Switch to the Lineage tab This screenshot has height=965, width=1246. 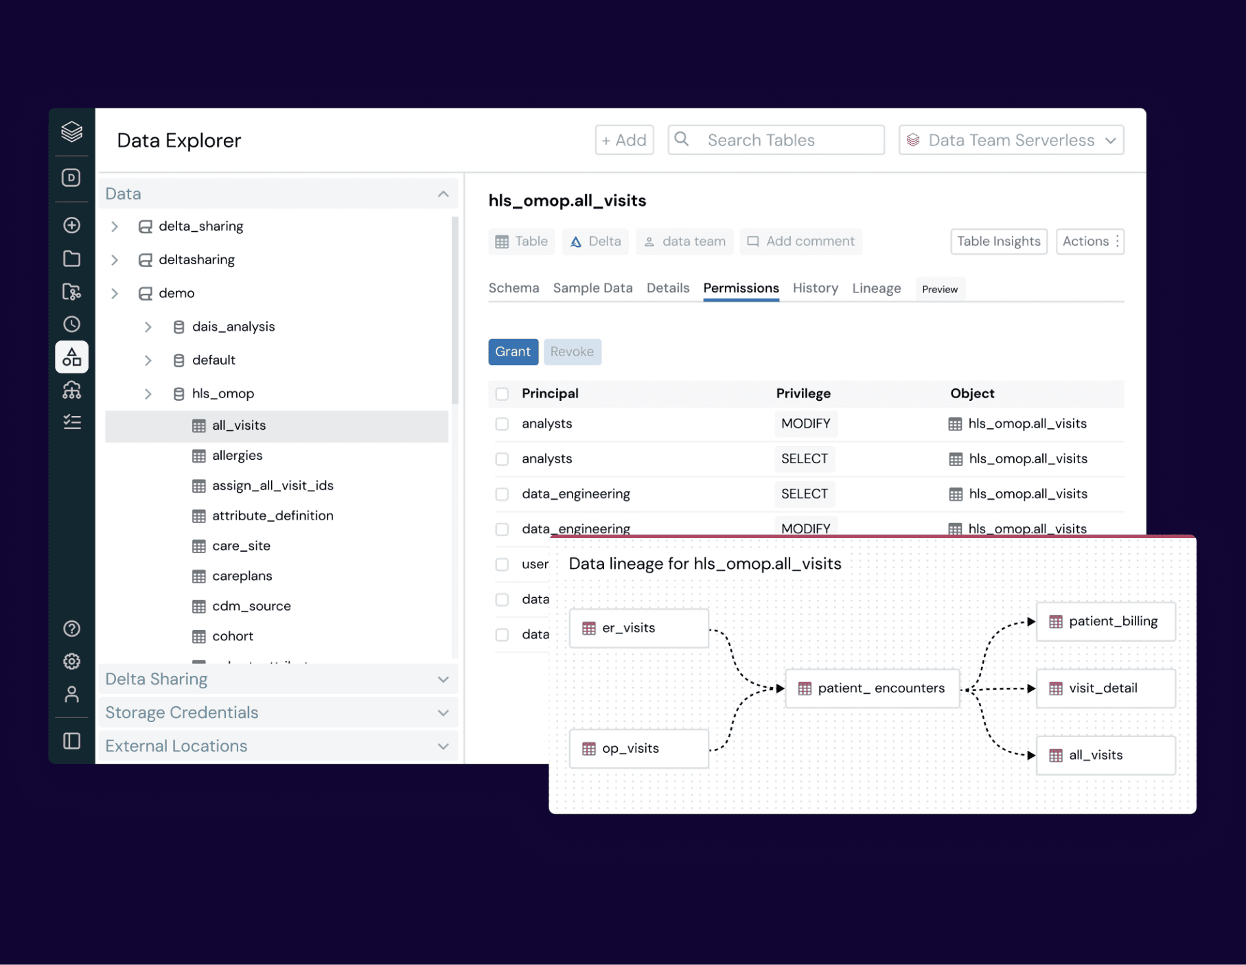tap(877, 288)
